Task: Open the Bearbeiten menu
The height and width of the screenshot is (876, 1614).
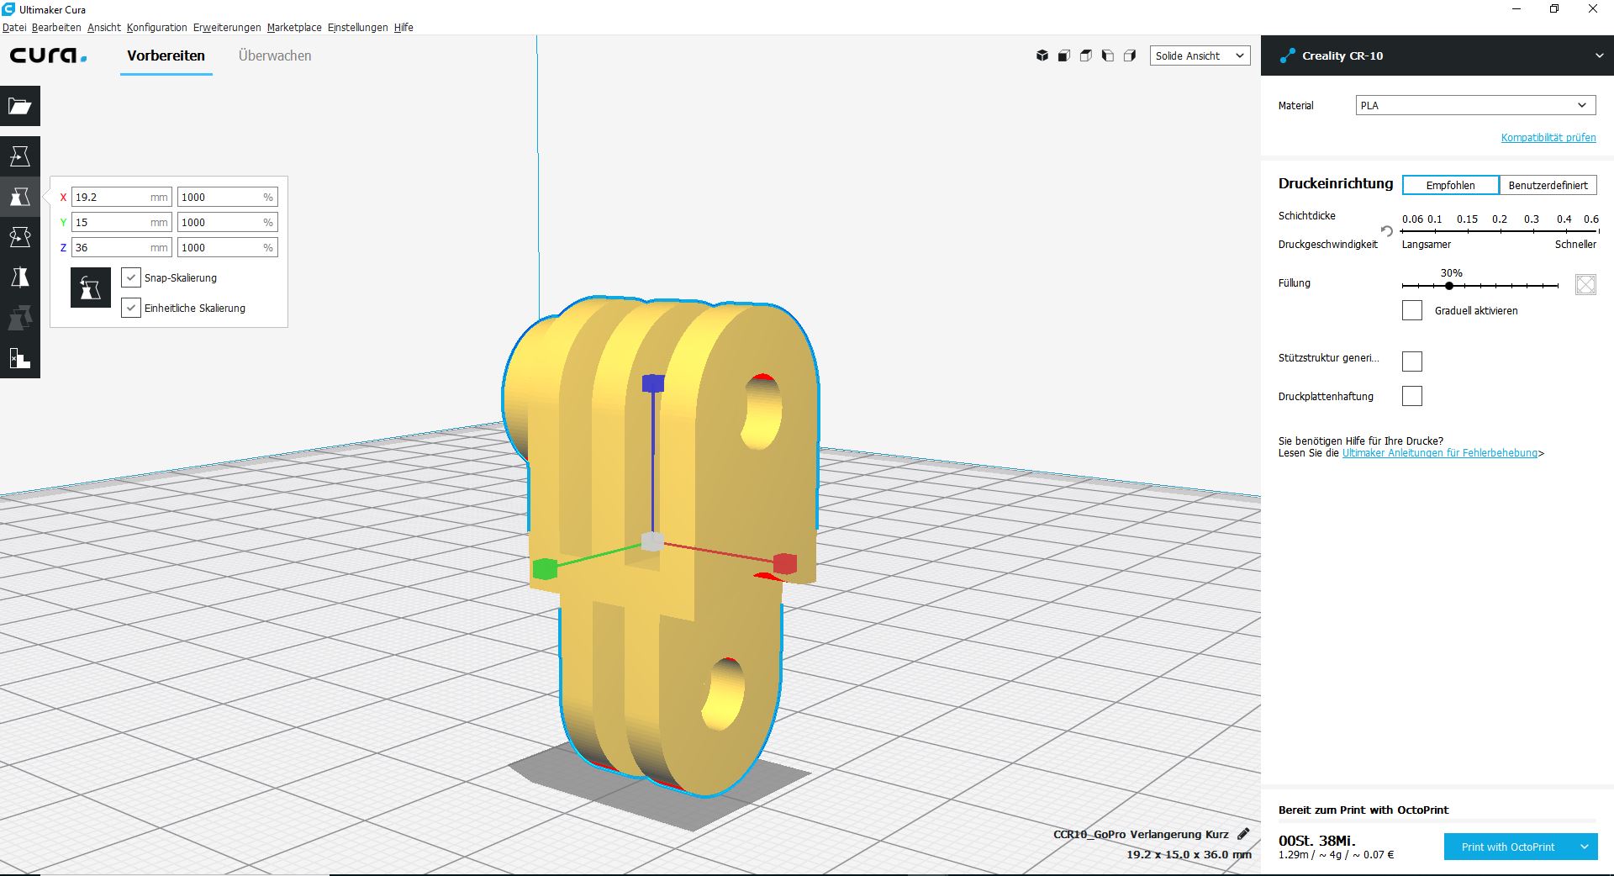Action: tap(56, 28)
